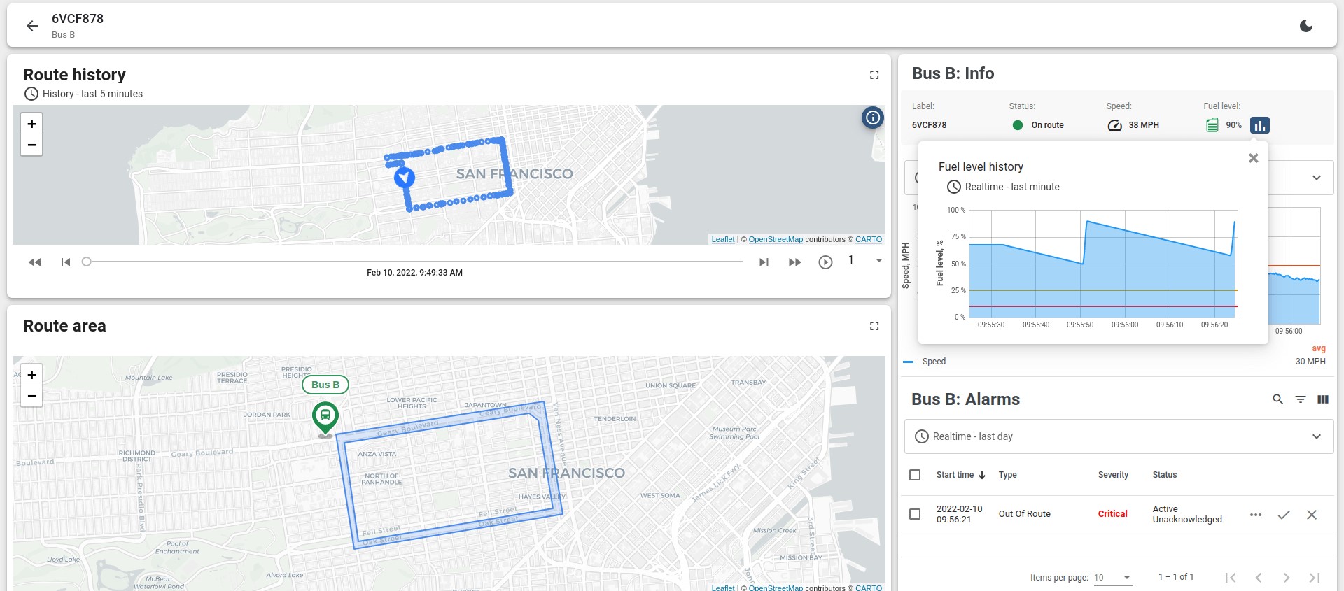Viewport: 1344px width, 591px height.
Task: Check the Out Of Route alarm row
Action: pyautogui.click(x=915, y=514)
